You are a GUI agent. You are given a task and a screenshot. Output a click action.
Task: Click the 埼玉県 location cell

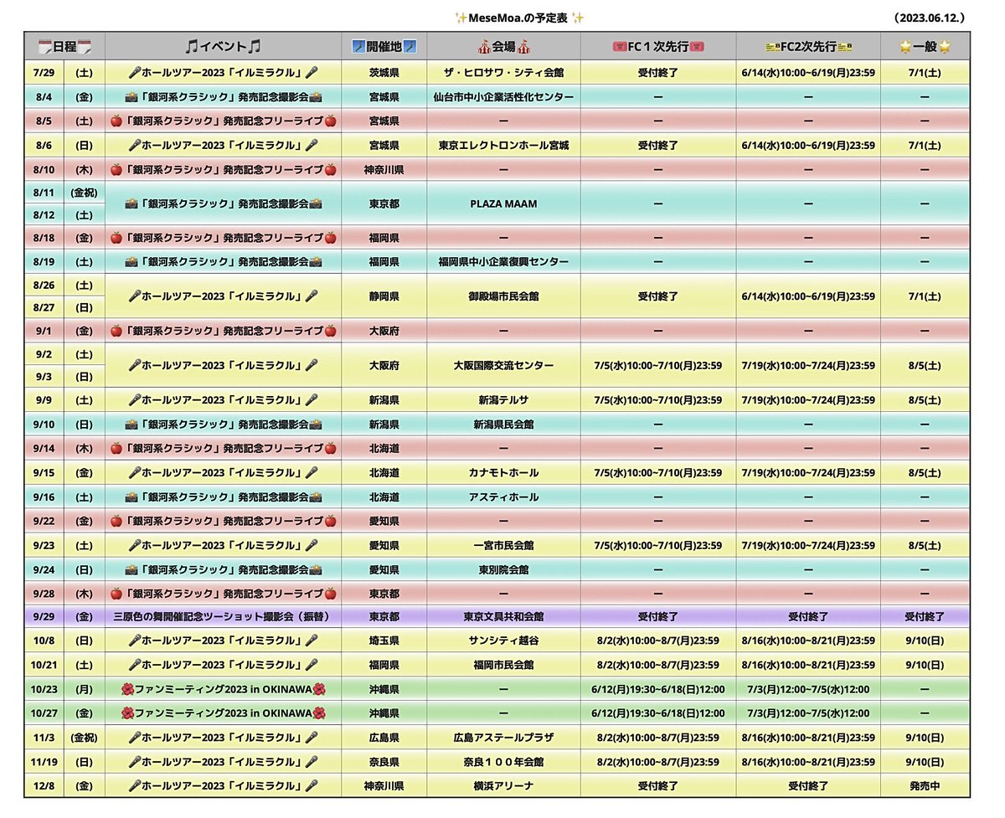[384, 641]
